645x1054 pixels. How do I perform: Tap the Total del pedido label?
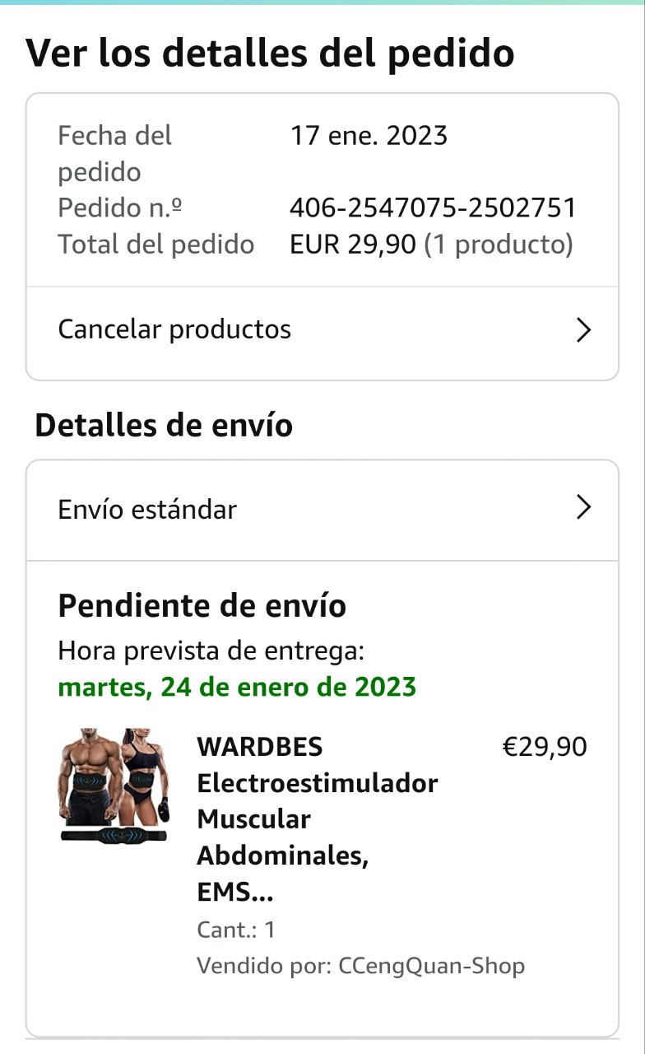(155, 245)
